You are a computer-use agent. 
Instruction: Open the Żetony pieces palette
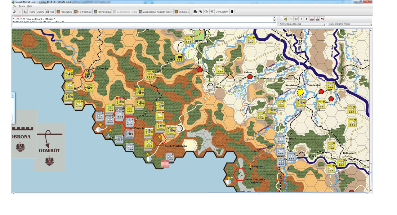click(41, 12)
